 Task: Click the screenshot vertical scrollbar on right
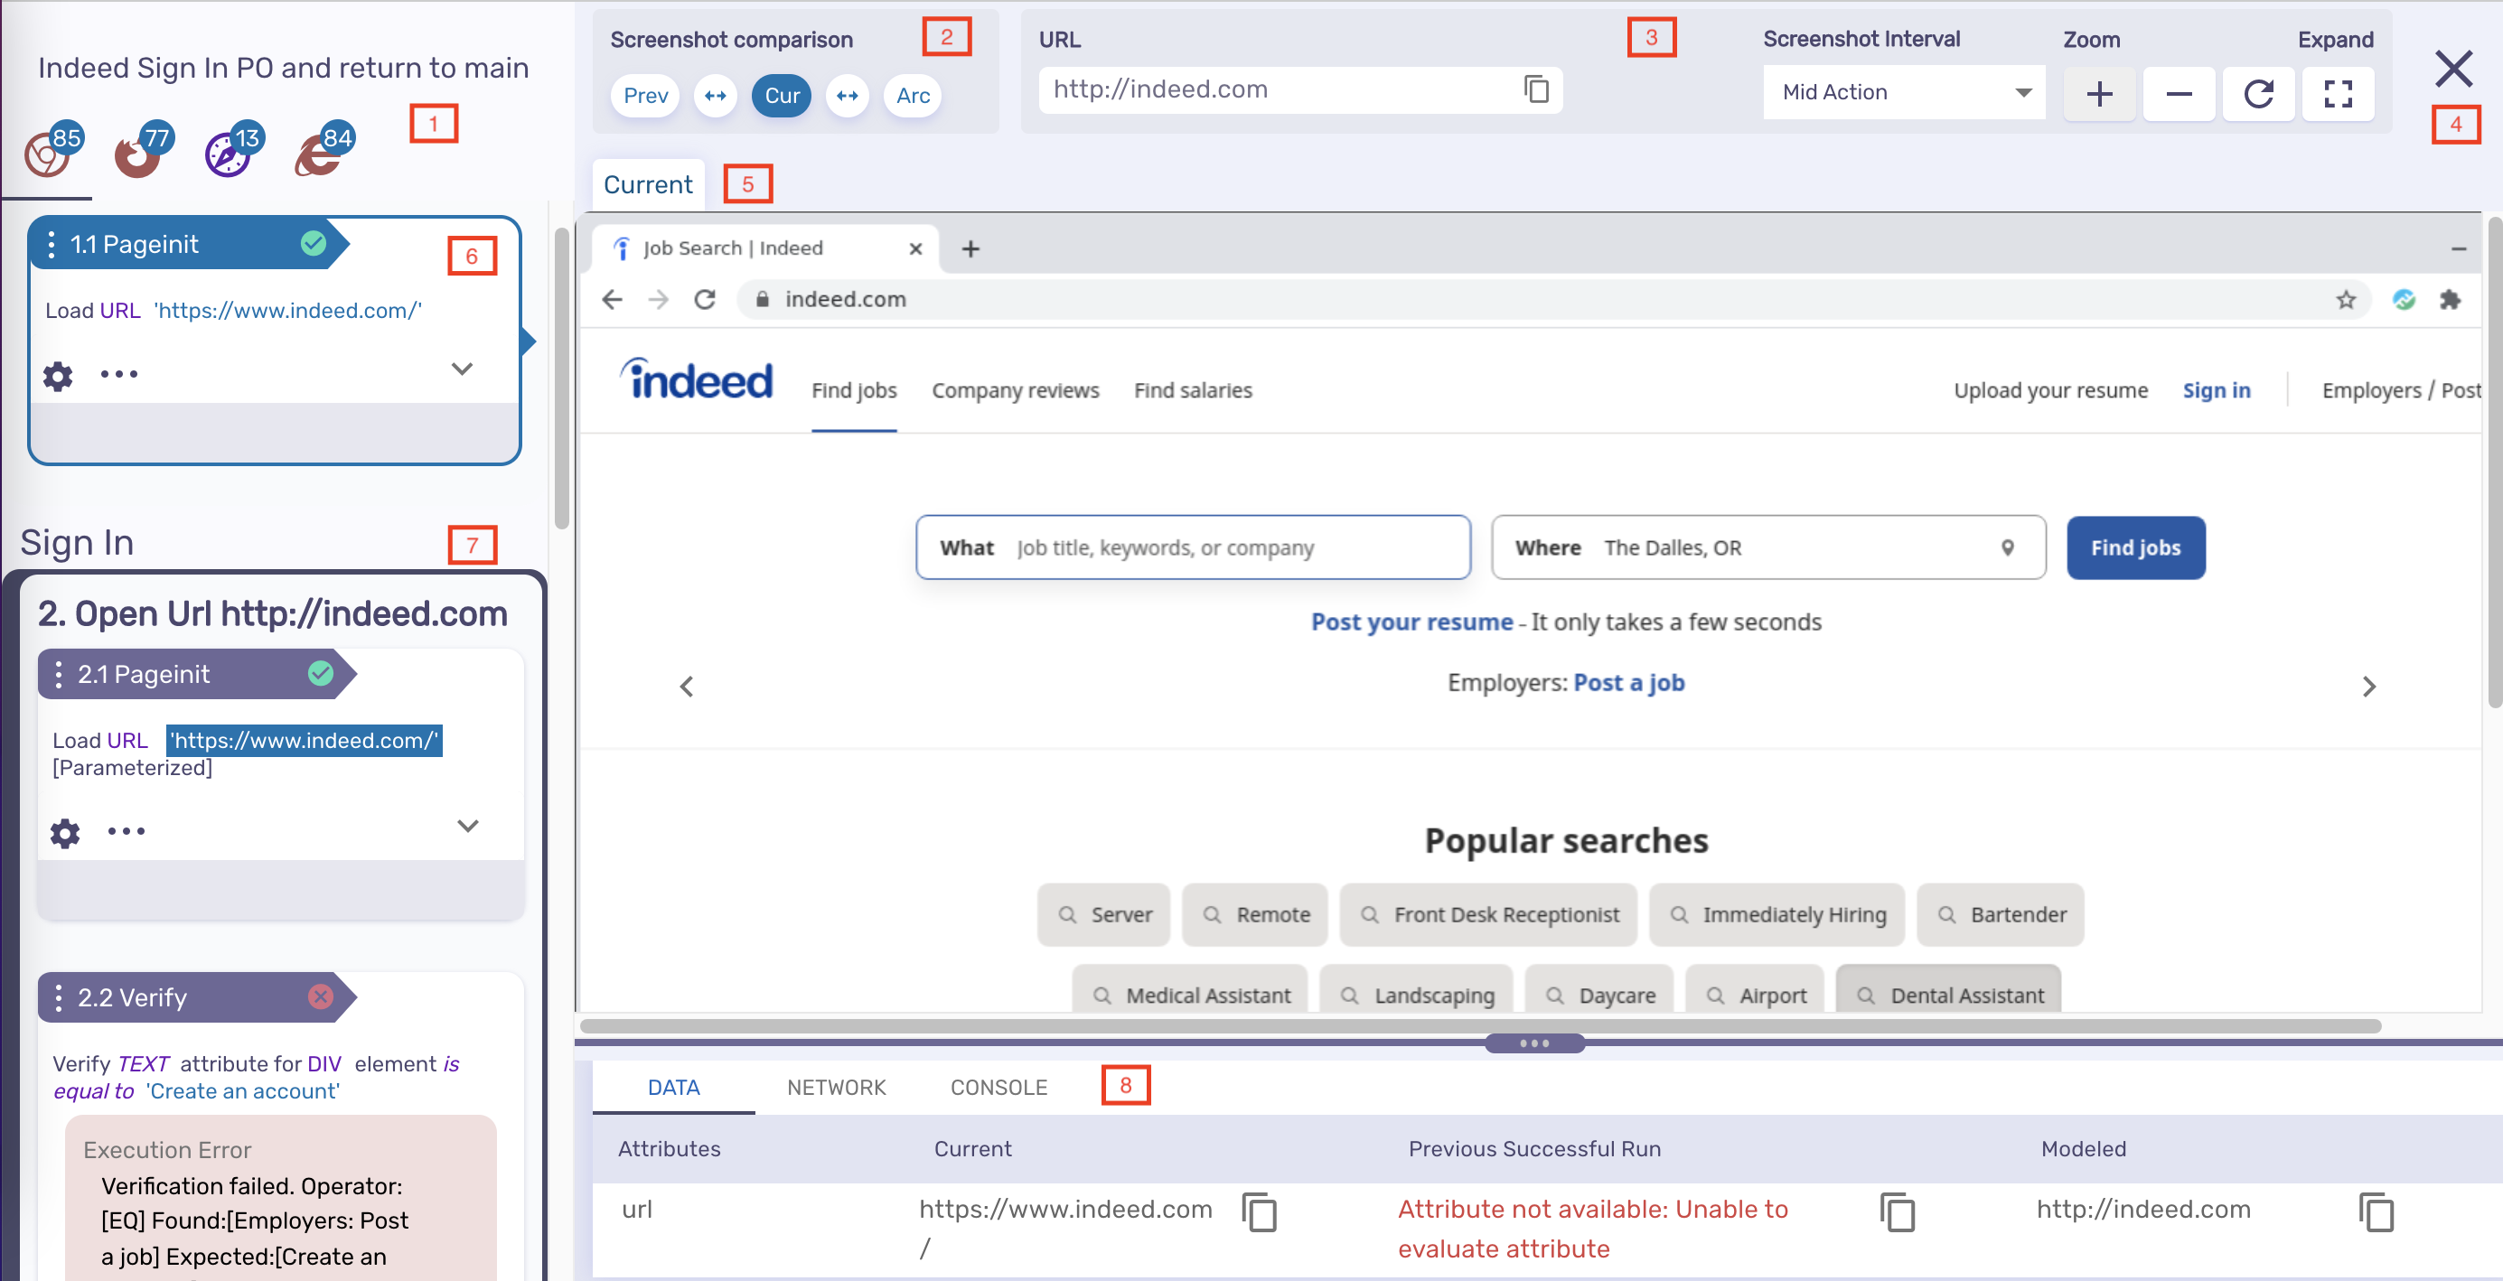(2494, 463)
